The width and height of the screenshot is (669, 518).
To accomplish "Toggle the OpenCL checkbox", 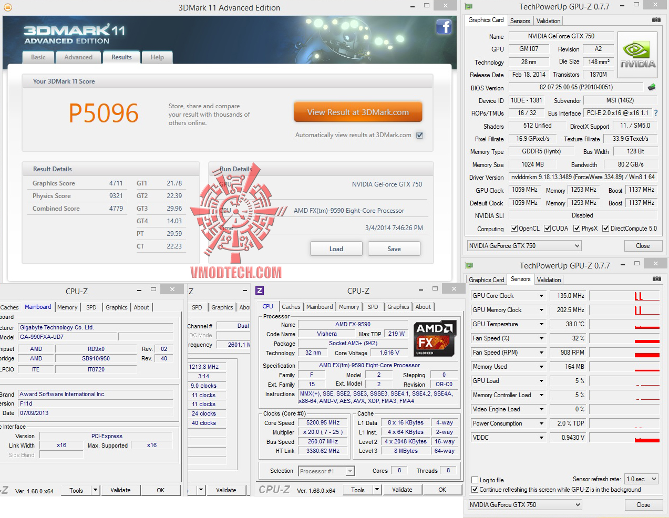I will pyautogui.click(x=514, y=229).
